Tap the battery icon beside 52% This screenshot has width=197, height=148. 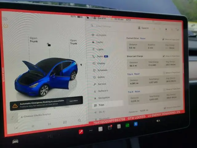tap(80, 17)
